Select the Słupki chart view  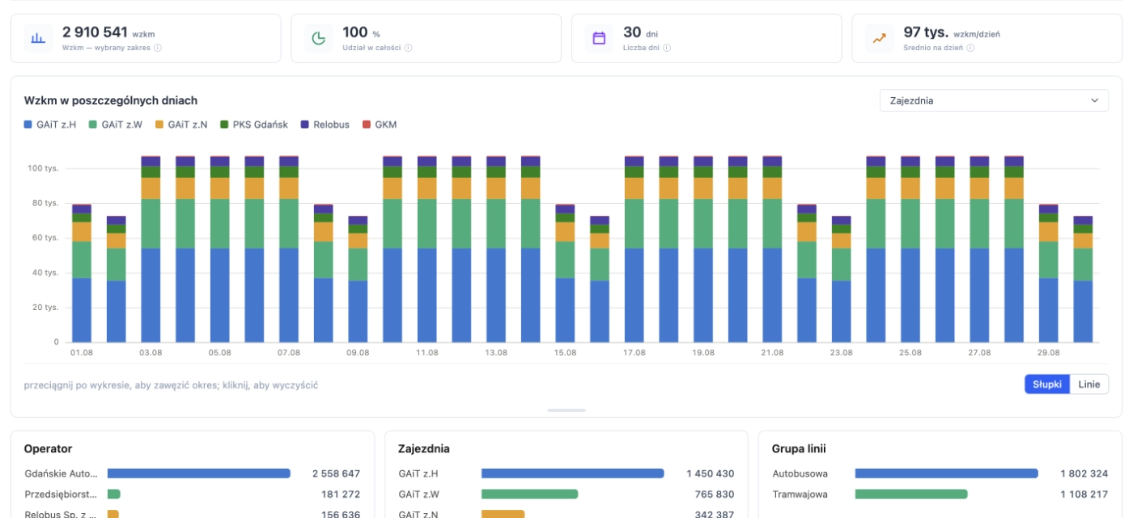click(1047, 384)
